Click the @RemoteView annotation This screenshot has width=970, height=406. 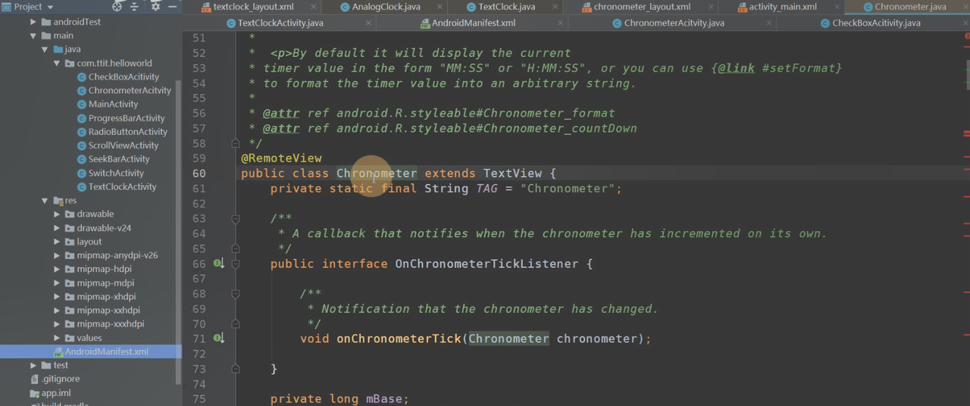(281, 158)
